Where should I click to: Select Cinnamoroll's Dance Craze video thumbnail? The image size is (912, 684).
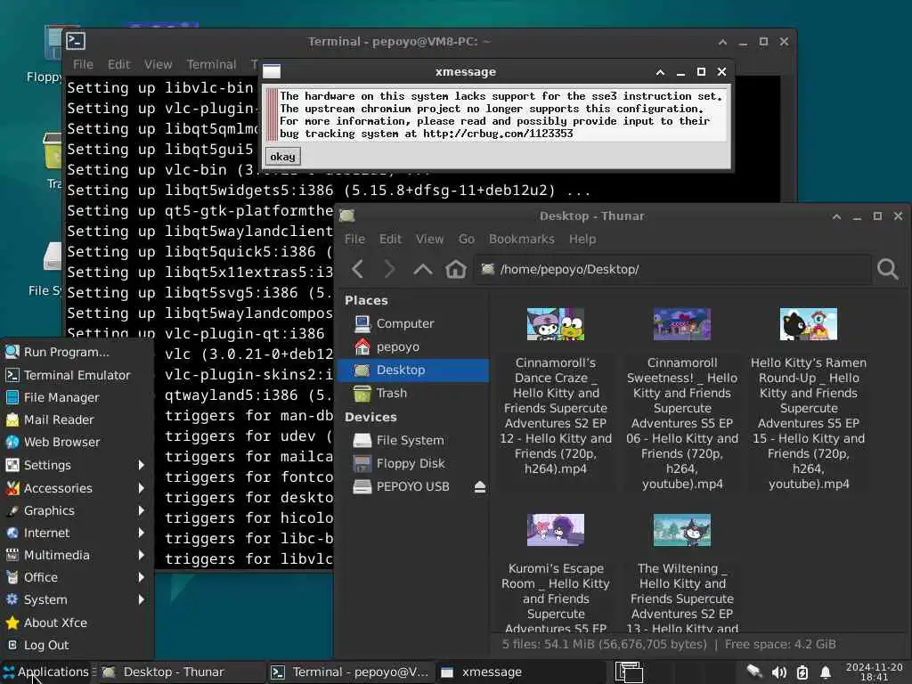[x=556, y=324]
